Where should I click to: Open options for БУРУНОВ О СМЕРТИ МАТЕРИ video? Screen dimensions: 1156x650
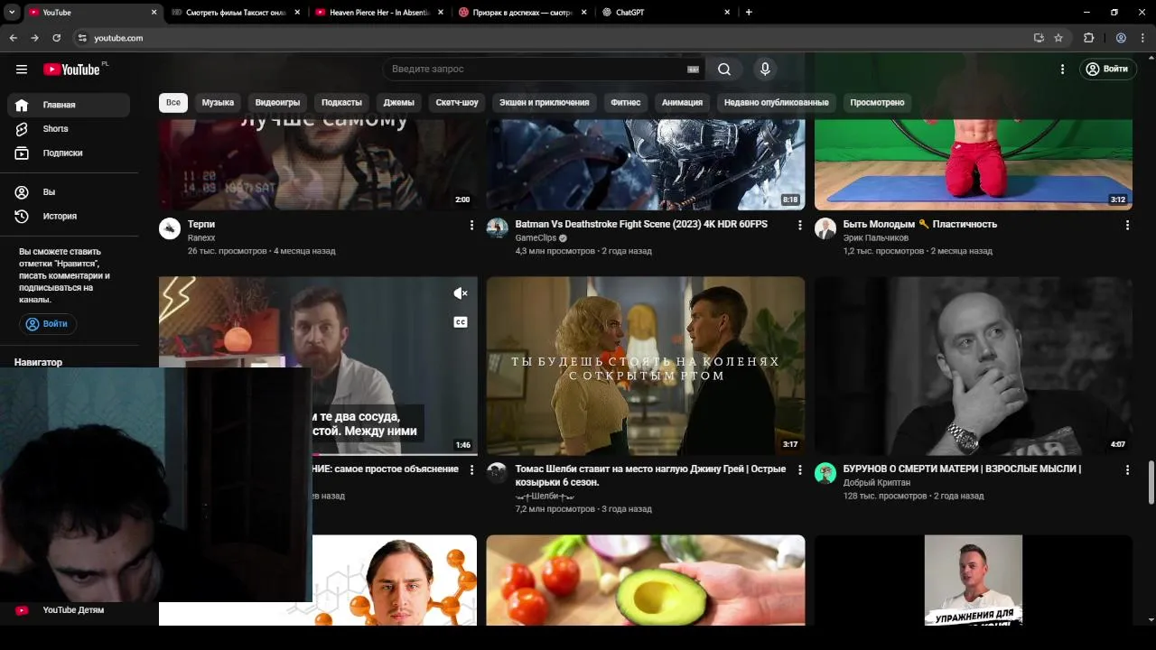tap(1127, 469)
